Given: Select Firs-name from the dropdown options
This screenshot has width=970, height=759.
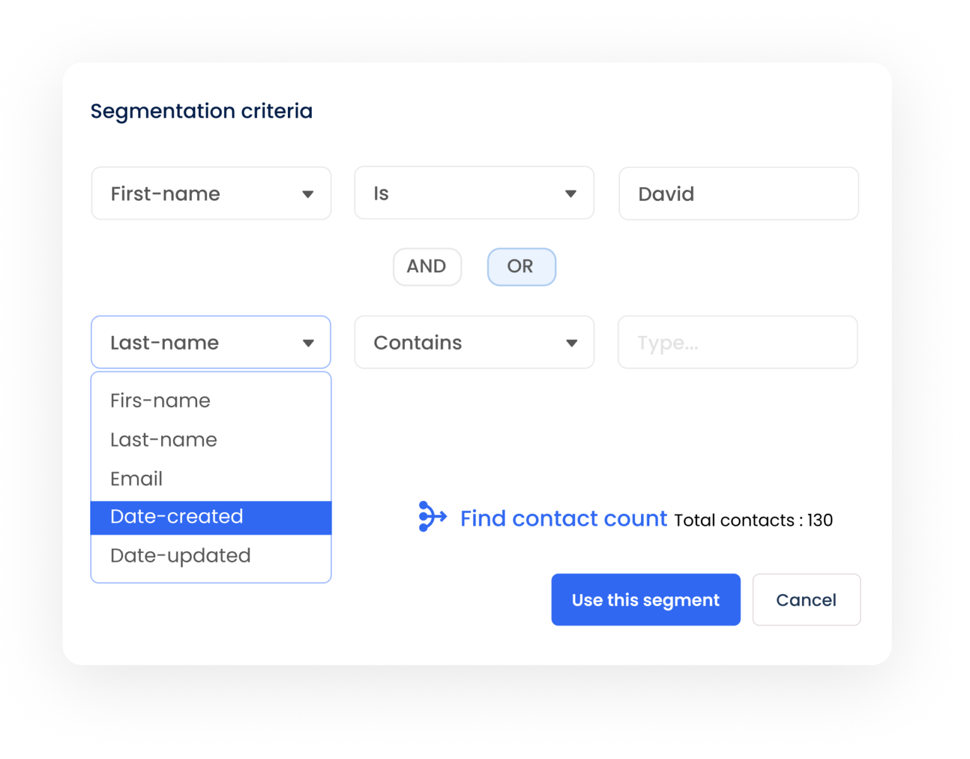Looking at the screenshot, I should point(160,400).
